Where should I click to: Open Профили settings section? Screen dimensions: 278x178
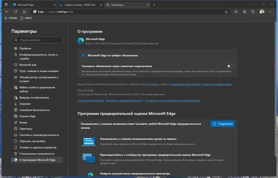click(37, 48)
